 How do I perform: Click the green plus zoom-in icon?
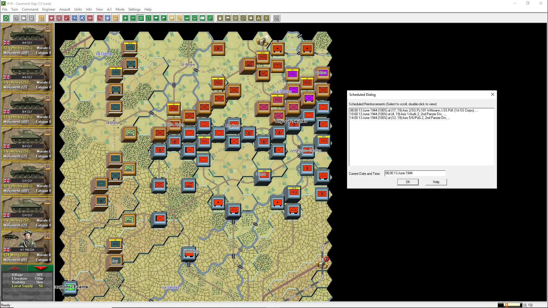[125, 18]
